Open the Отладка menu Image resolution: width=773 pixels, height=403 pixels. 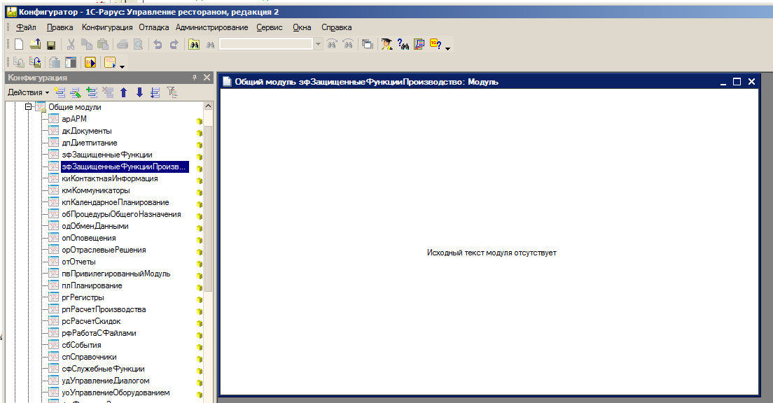(154, 27)
